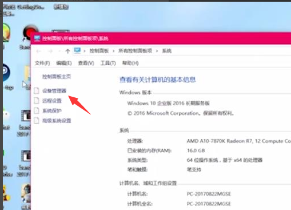Viewport: 291px width, 210px height.
Task: Expand chevron before 控制面板 breadcrumb
Action: (85, 51)
